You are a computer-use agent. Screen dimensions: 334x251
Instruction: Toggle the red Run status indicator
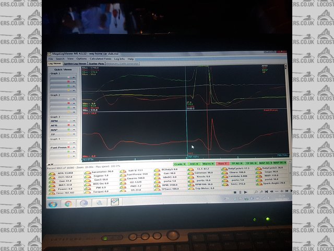click(x=222, y=164)
